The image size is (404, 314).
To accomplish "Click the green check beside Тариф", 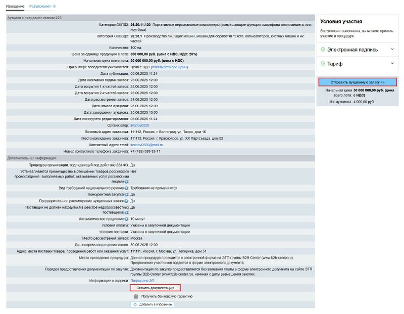I will (323, 64).
